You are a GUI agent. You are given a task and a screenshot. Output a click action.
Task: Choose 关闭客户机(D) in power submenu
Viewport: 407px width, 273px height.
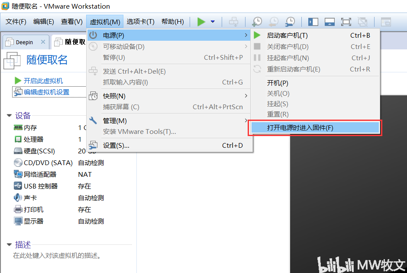315,46
